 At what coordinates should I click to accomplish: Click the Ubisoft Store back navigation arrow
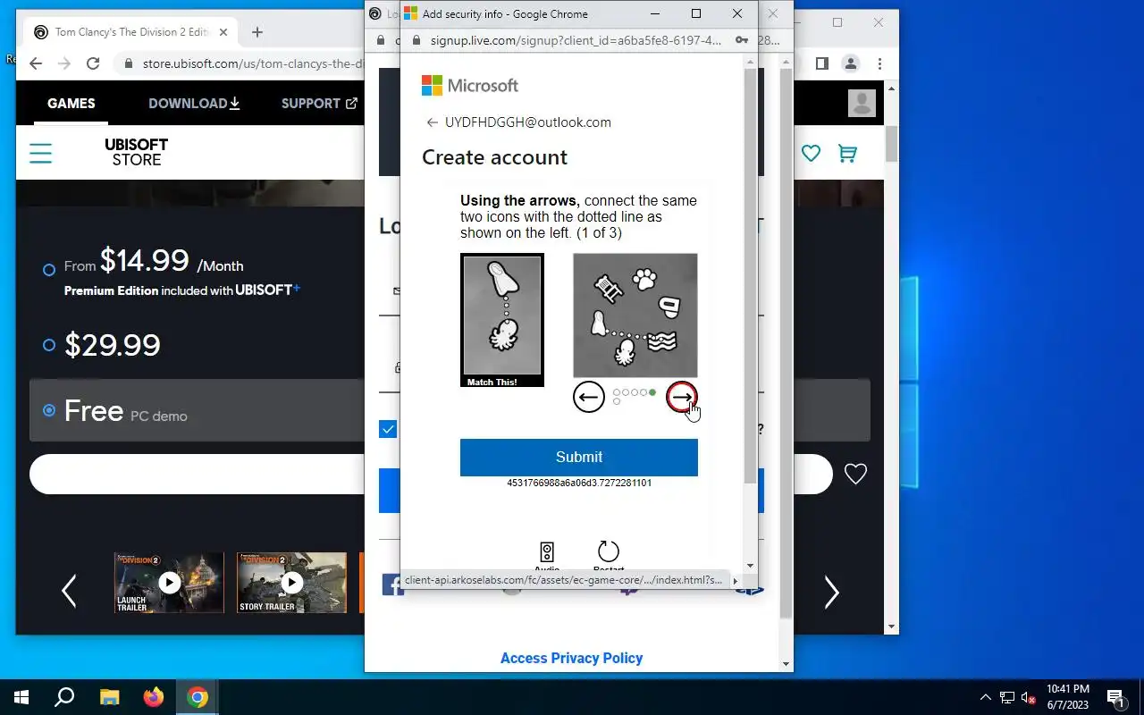pyautogui.click(x=36, y=63)
